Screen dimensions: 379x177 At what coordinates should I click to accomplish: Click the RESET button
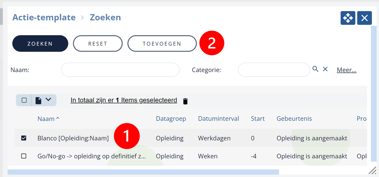(x=98, y=44)
